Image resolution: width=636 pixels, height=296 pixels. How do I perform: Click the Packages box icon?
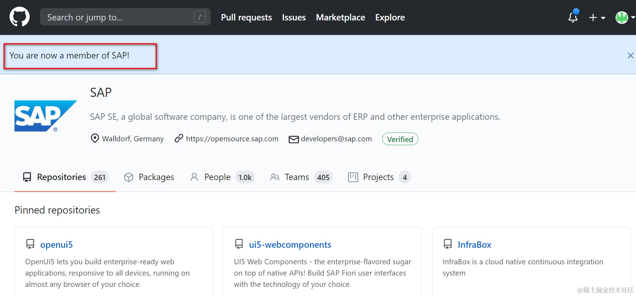coord(129,177)
